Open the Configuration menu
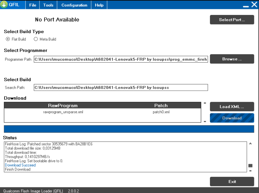Image resolution: width=259 pixels, height=193 pixels. point(74,5)
